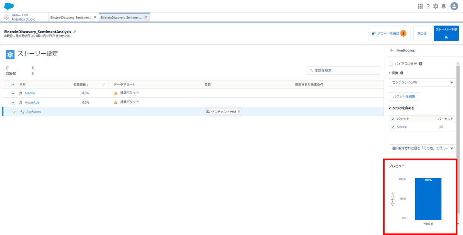Click the HouseAge warning triangle icon
This screenshot has height=235, width=463.
tap(116, 102)
